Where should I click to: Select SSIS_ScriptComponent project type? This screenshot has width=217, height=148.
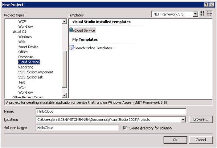tap(36, 72)
